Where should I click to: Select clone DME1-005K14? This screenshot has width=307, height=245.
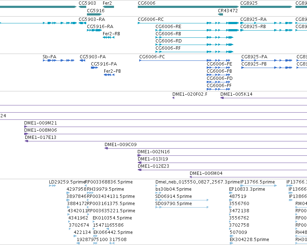click(x=237, y=94)
